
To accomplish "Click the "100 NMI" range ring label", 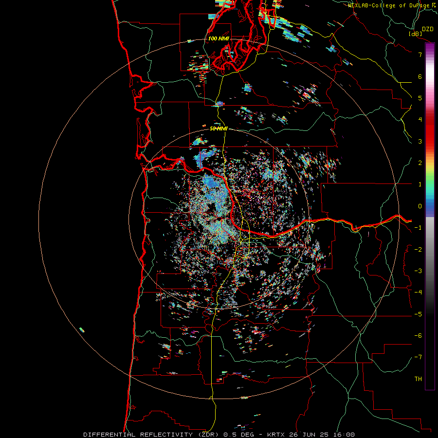I will tap(219, 38).
